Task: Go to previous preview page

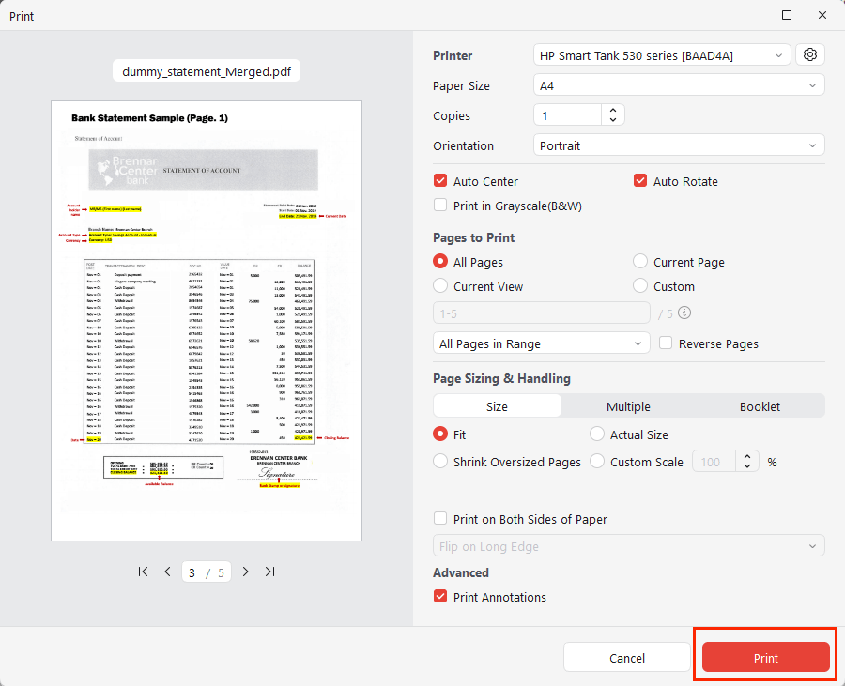Action: 168,572
